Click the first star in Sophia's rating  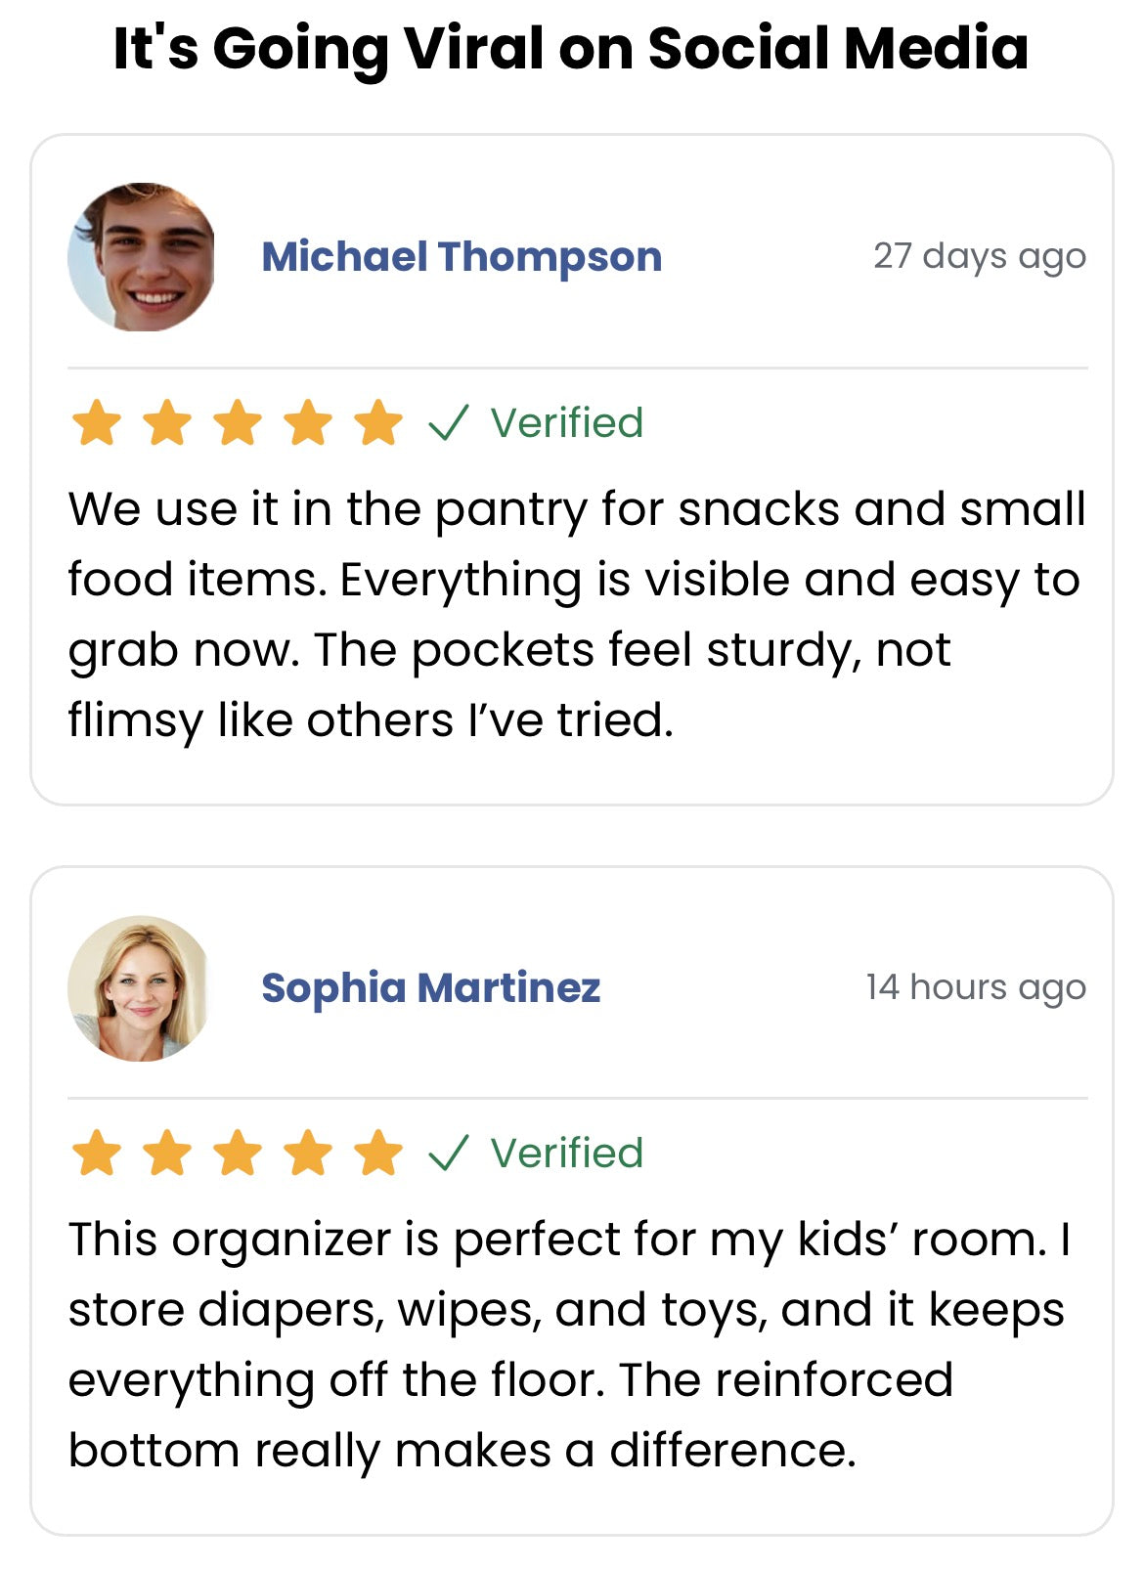pyautogui.click(x=97, y=1153)
